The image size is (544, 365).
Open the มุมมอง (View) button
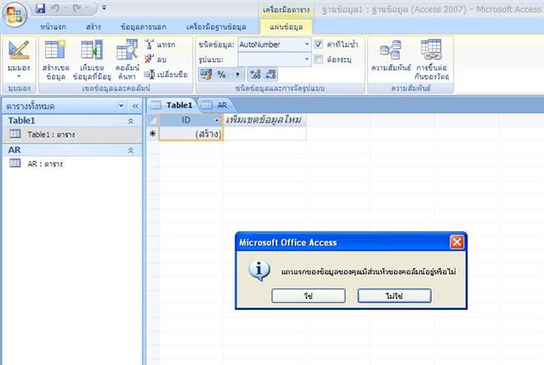18,59
